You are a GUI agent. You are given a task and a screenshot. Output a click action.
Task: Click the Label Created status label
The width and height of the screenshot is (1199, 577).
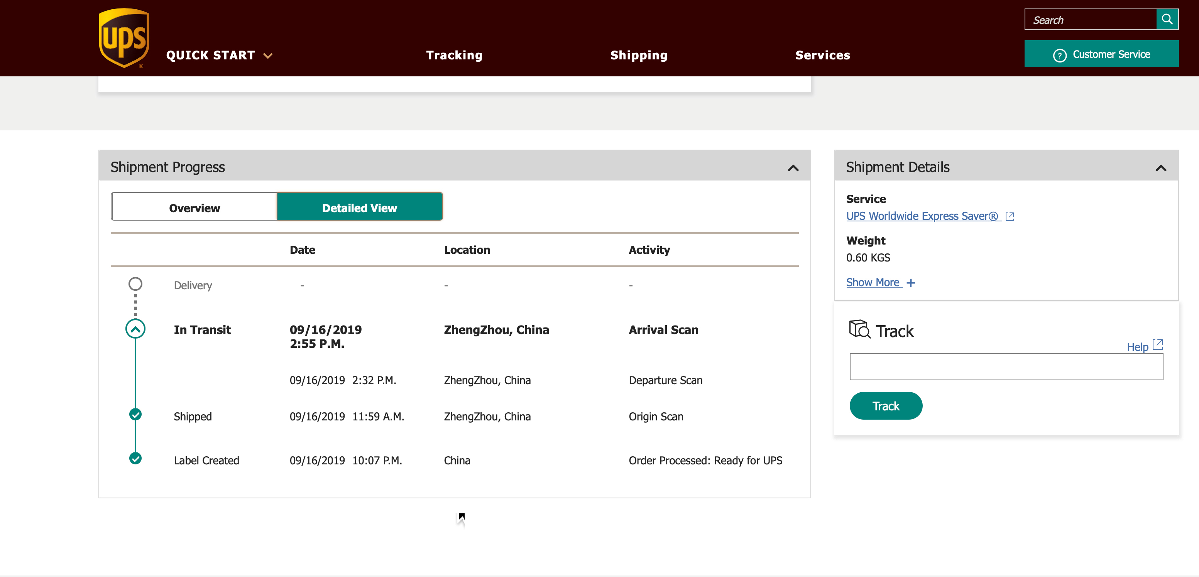pos(206,460)
